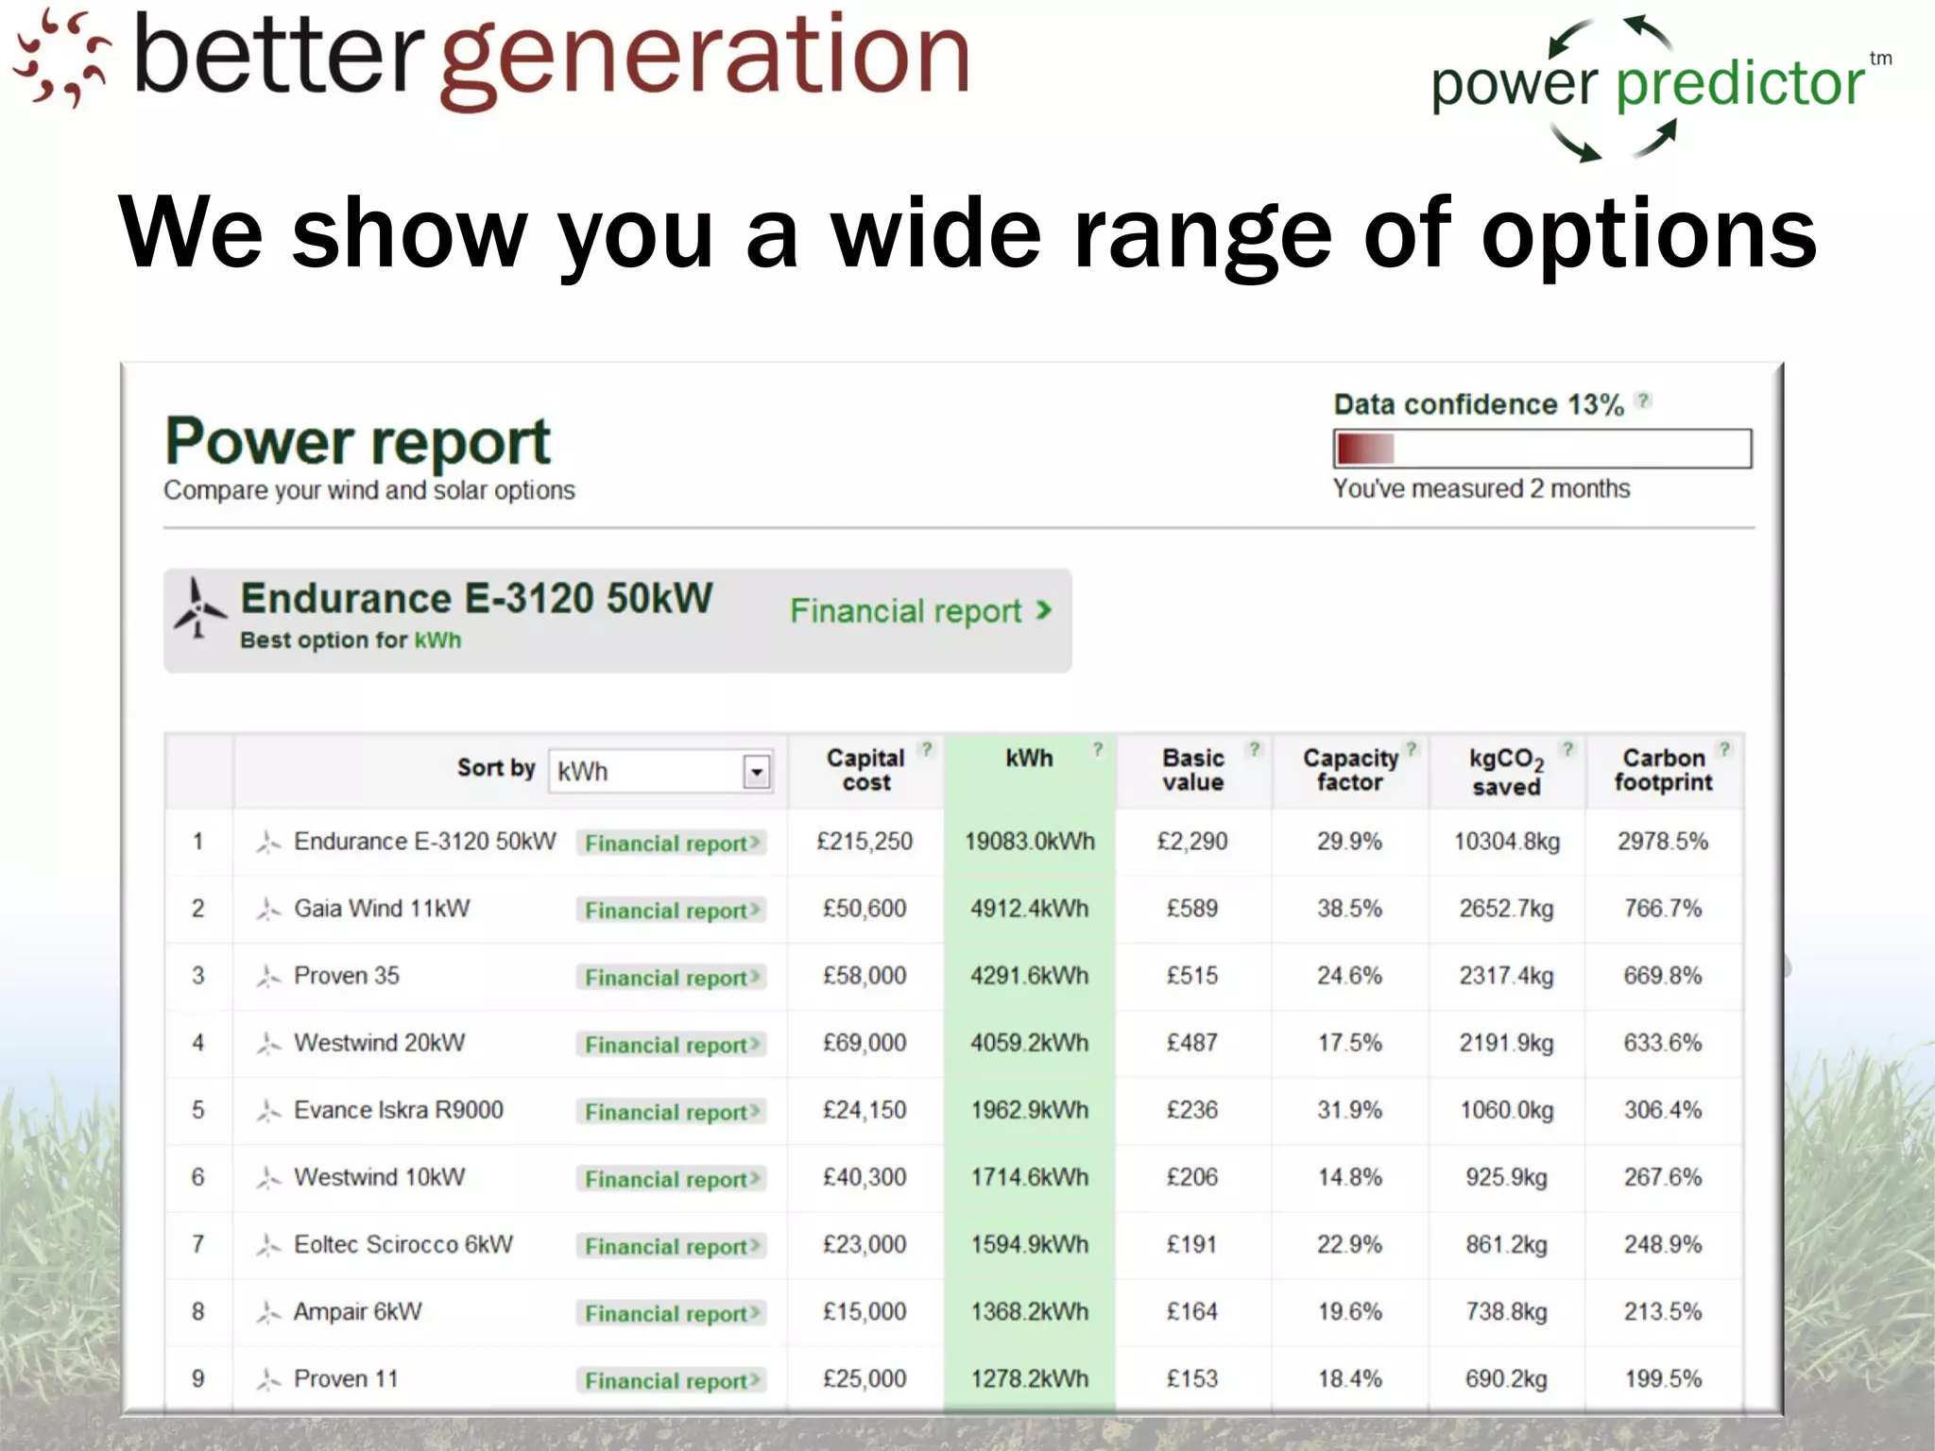The height and width of the screenshot is (1451, 1935).
Task: Click the Gaia Wind 11kW turbine icon
Action: (x=268, y=910)
